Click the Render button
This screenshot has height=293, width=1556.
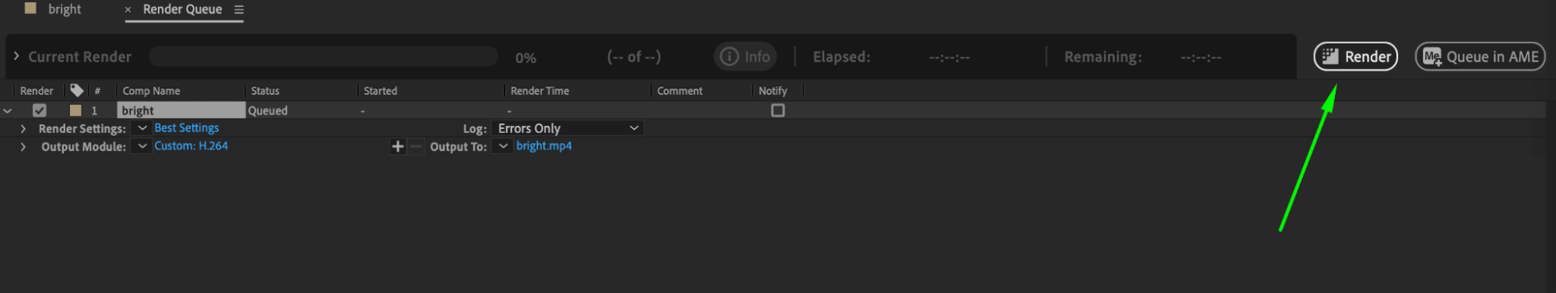(1355, 57)
